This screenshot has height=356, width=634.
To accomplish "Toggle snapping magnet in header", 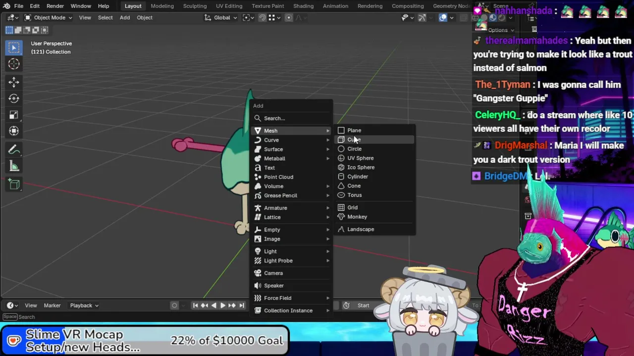I will [263, 18].
